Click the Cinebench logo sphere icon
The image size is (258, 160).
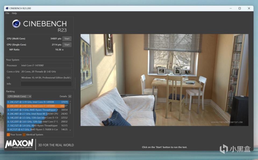pos(16,24)
